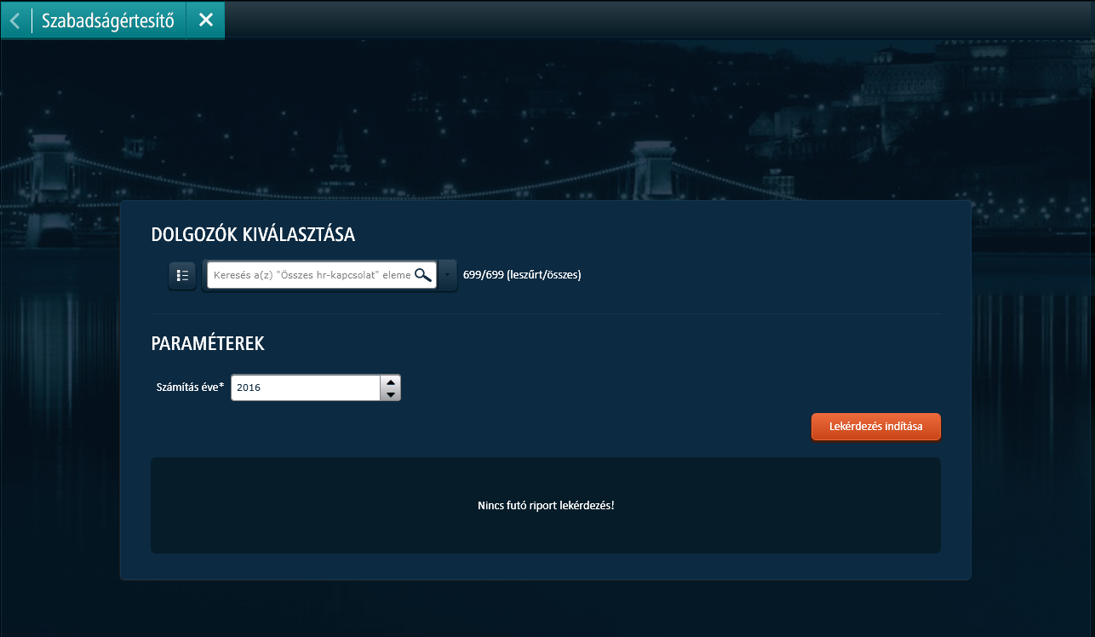Click the leszűrt/összes counter label

click(543, 275)
